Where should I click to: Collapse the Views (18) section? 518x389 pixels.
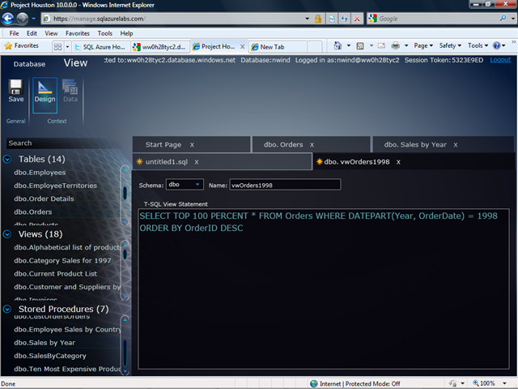7,234
